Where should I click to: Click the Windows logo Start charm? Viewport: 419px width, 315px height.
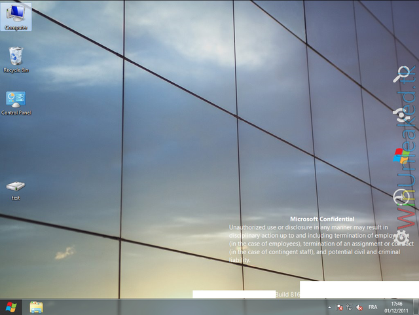click(401, 156)
